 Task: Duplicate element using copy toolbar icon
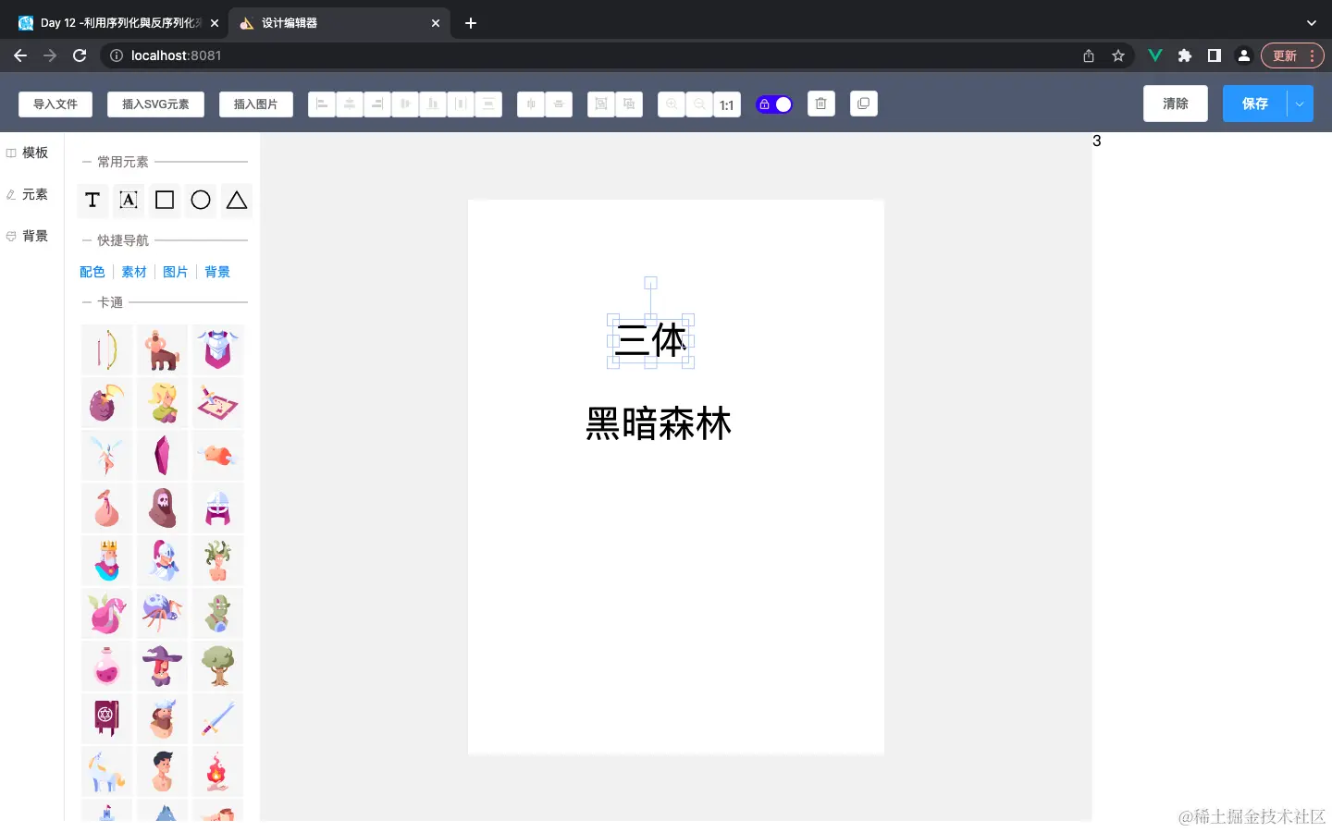[863, 104]
